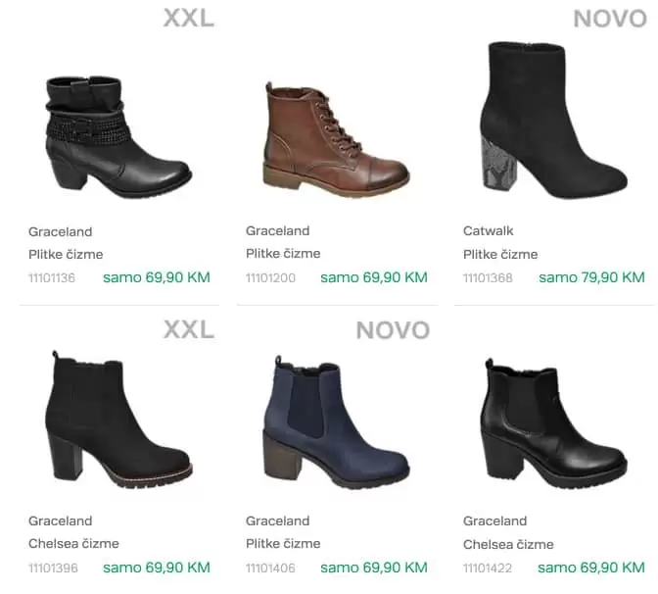
Task: Click Graceland brand above product 11101422
Action: 494,520
